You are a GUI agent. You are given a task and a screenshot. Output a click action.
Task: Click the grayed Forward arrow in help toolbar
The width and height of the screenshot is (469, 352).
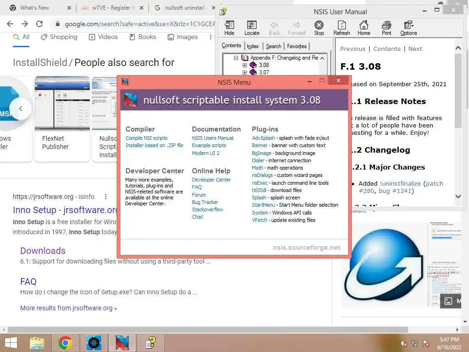coord(297,28)
